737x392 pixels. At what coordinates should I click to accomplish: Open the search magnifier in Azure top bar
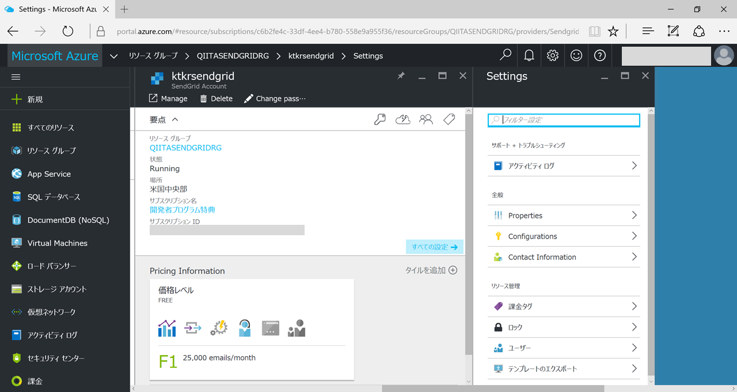click(506, 55)
